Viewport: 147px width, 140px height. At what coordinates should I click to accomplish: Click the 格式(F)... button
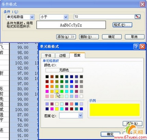coord(122,25)
